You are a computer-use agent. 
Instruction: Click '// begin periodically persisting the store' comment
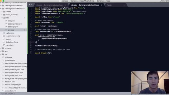click(x=52, y=49)
